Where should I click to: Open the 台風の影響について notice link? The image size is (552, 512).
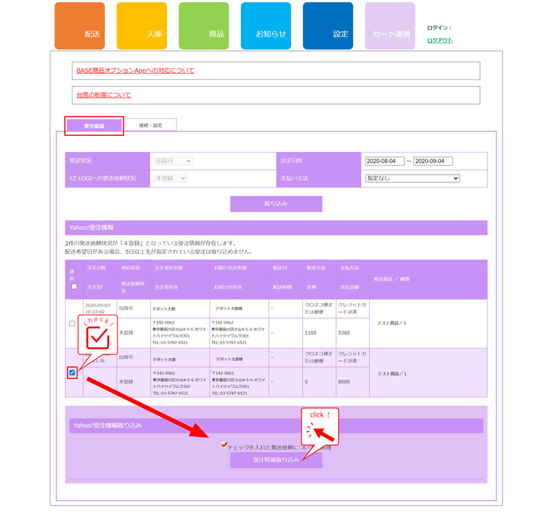(103, 95)
